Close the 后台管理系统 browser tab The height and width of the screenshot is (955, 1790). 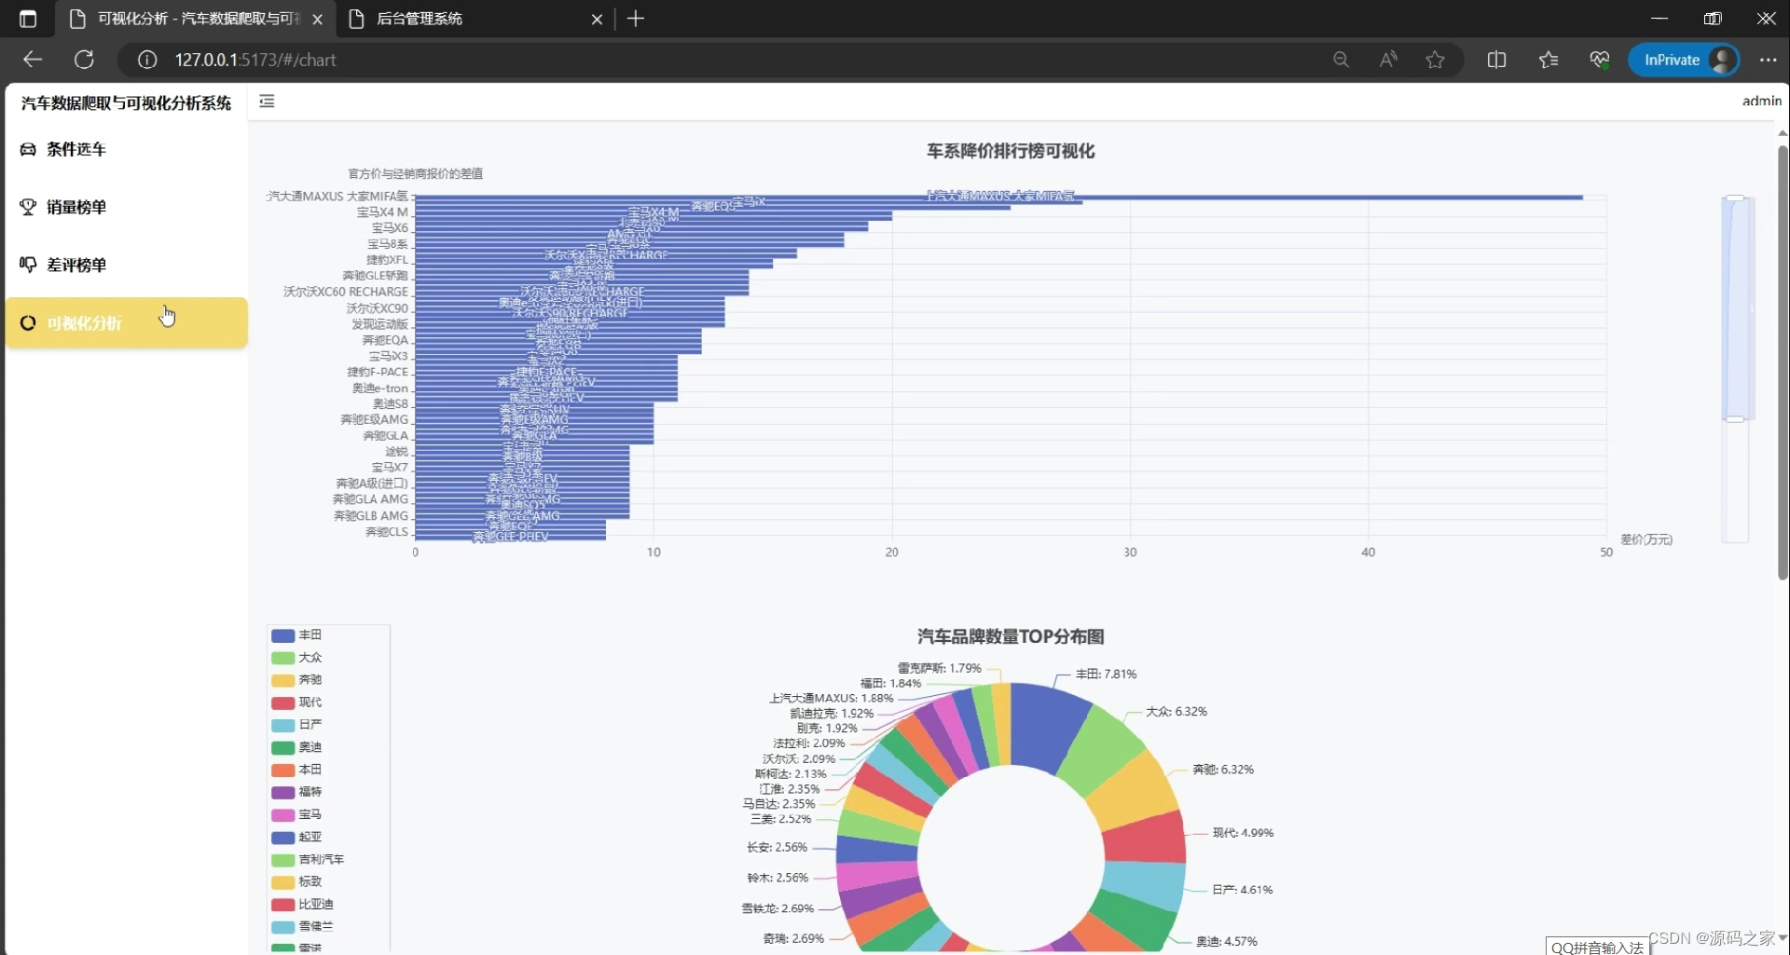597,19
